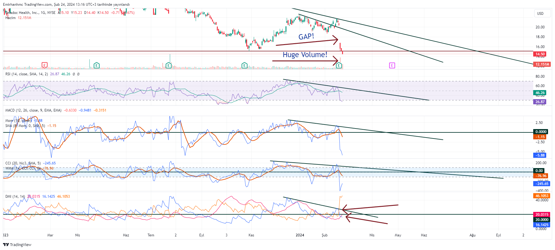The image size is (555, 250).
Task: Click the blue -245.65 CCI value label
Action: [x=542, y=184]
